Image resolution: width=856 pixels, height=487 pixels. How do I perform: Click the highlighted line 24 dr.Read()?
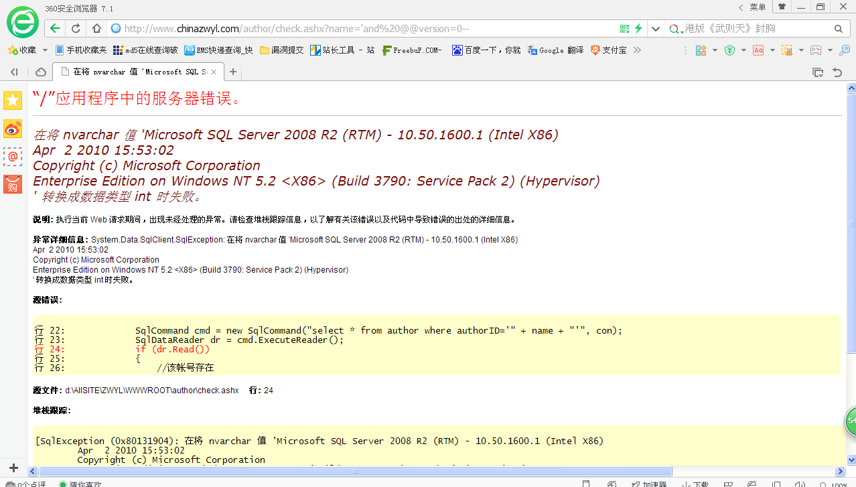click(173, 349)
